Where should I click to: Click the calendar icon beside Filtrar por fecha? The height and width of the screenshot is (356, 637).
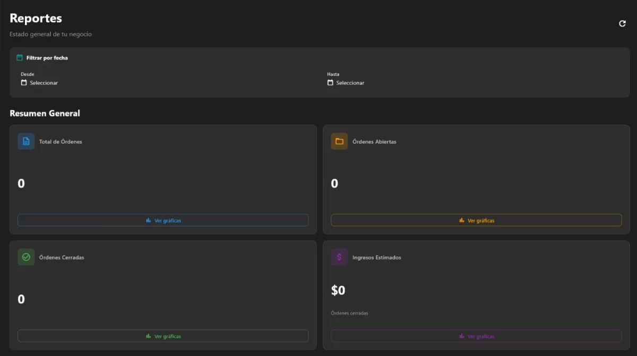pos(20,57)
